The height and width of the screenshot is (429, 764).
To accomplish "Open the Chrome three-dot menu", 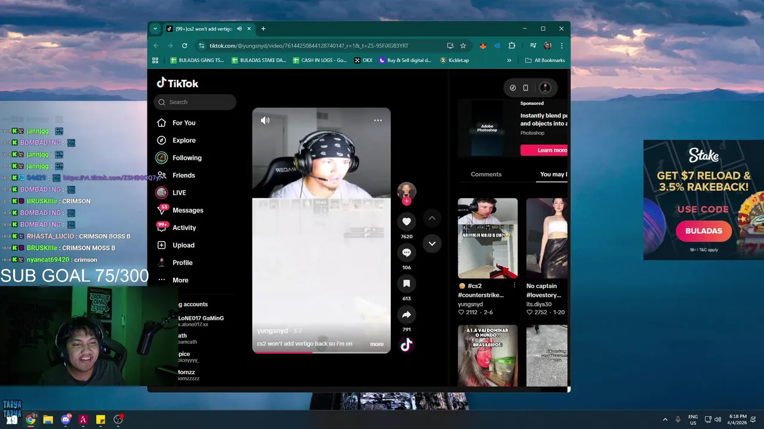I will 562,45.
